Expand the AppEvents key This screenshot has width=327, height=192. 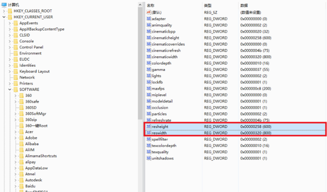coord(10,23)
